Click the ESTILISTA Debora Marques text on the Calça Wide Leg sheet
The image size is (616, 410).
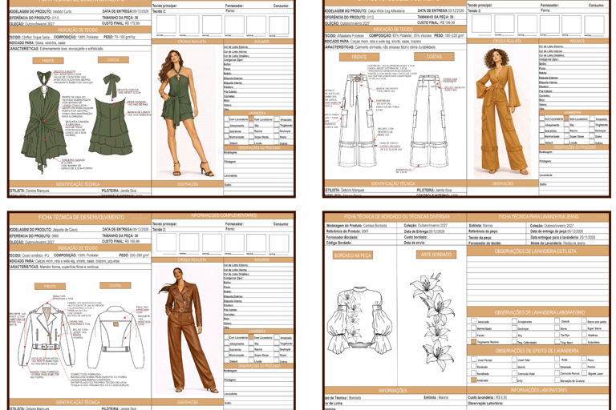(x=345, y=190)
